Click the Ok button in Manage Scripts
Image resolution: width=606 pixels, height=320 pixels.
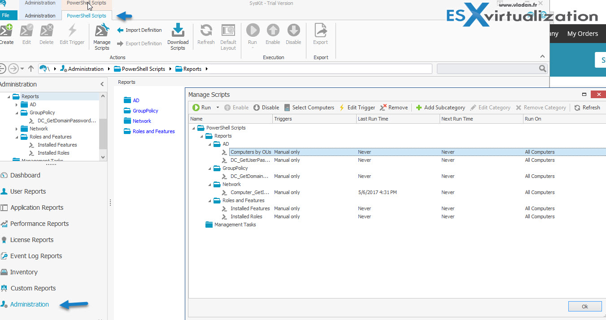[x=584, y=307]
